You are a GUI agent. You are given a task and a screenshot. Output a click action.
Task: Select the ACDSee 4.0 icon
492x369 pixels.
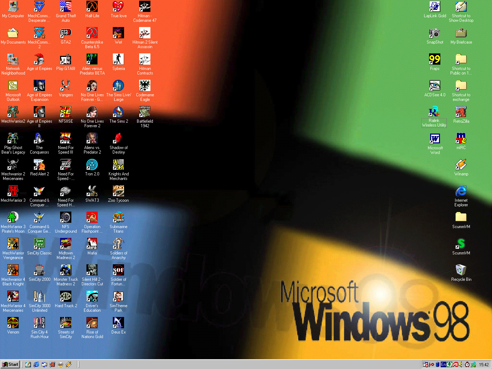(435, 89)
